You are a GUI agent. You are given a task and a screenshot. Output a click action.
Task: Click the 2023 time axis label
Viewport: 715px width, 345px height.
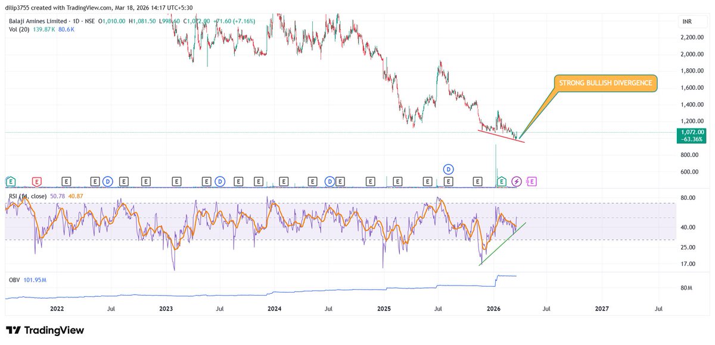pyautogui.click(x=166, y=309)
